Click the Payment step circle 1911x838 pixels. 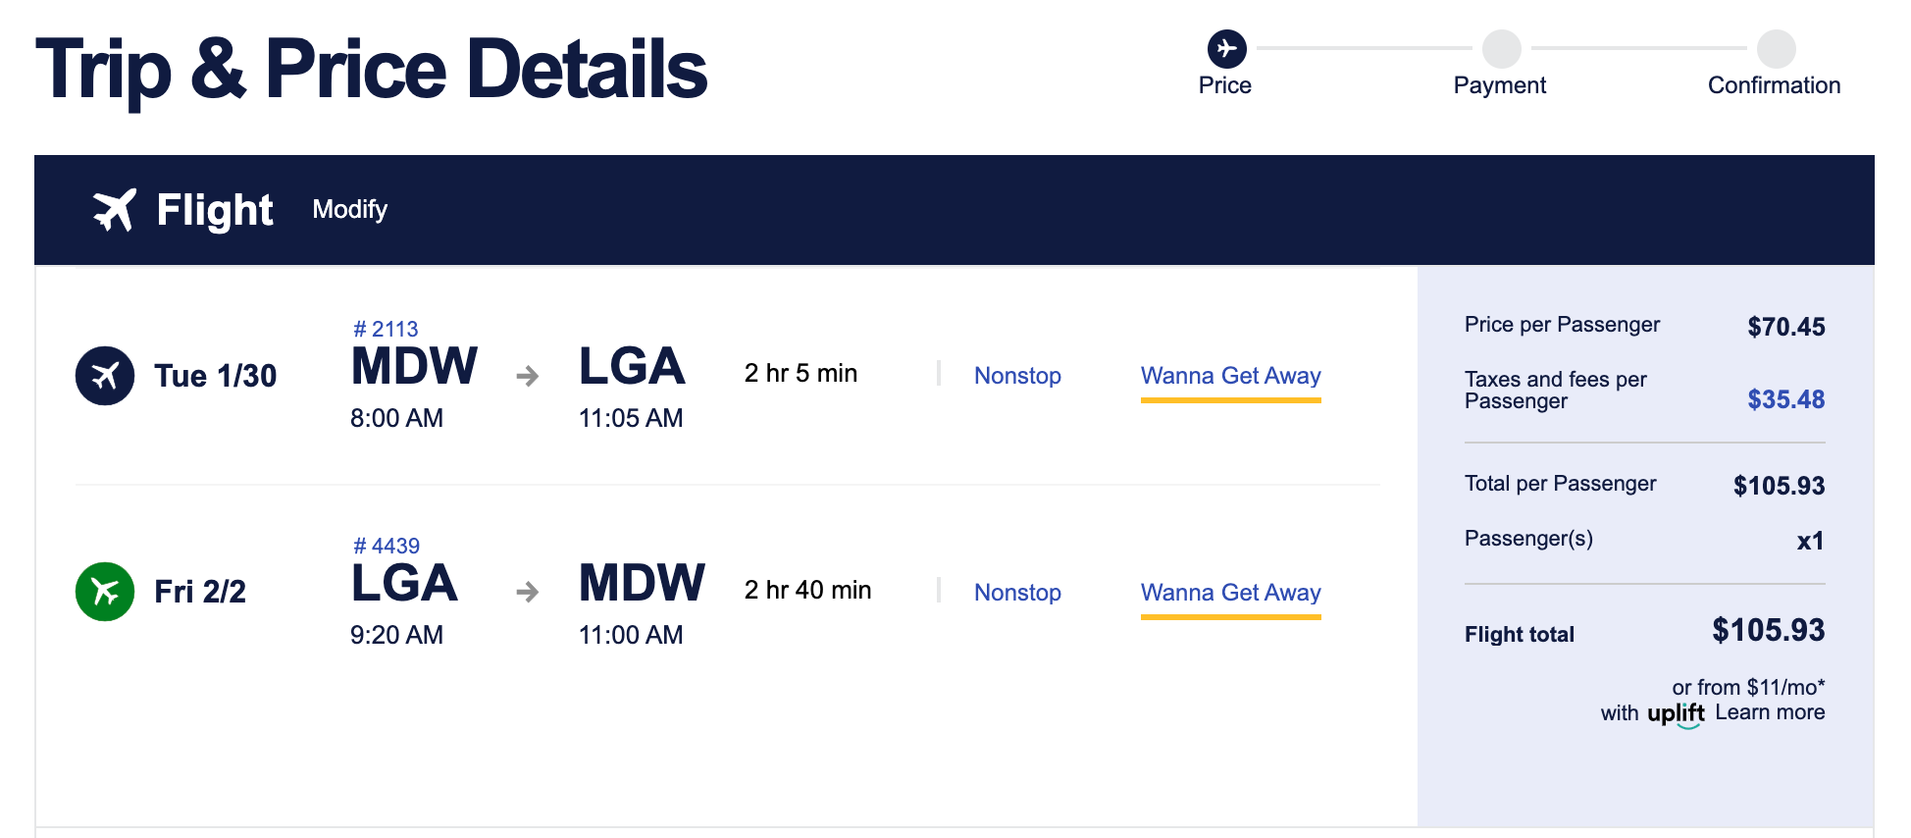1501,48
